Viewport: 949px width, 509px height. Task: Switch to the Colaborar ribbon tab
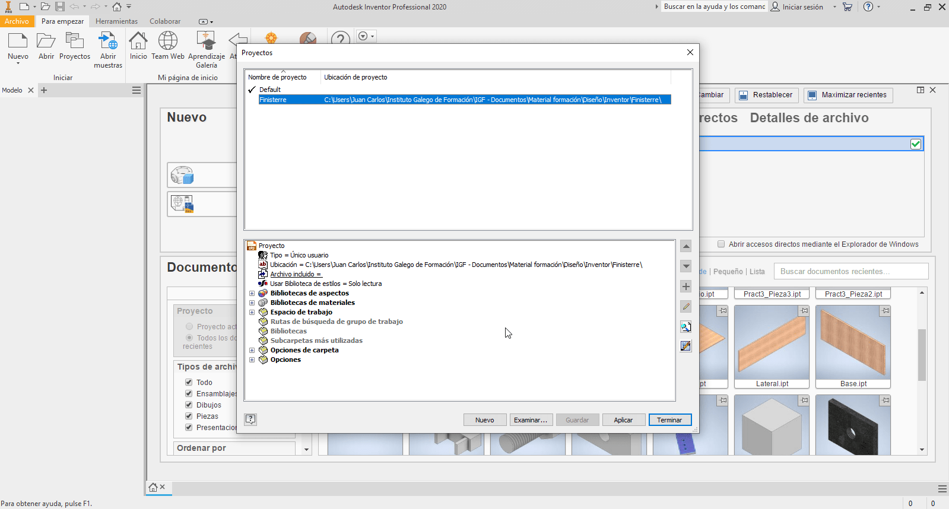pos(165,21)
